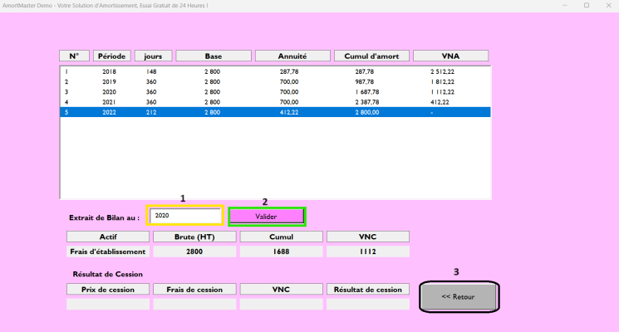Click the cumul value 987,78
The image size is (619, 332).
pos(364,82)
